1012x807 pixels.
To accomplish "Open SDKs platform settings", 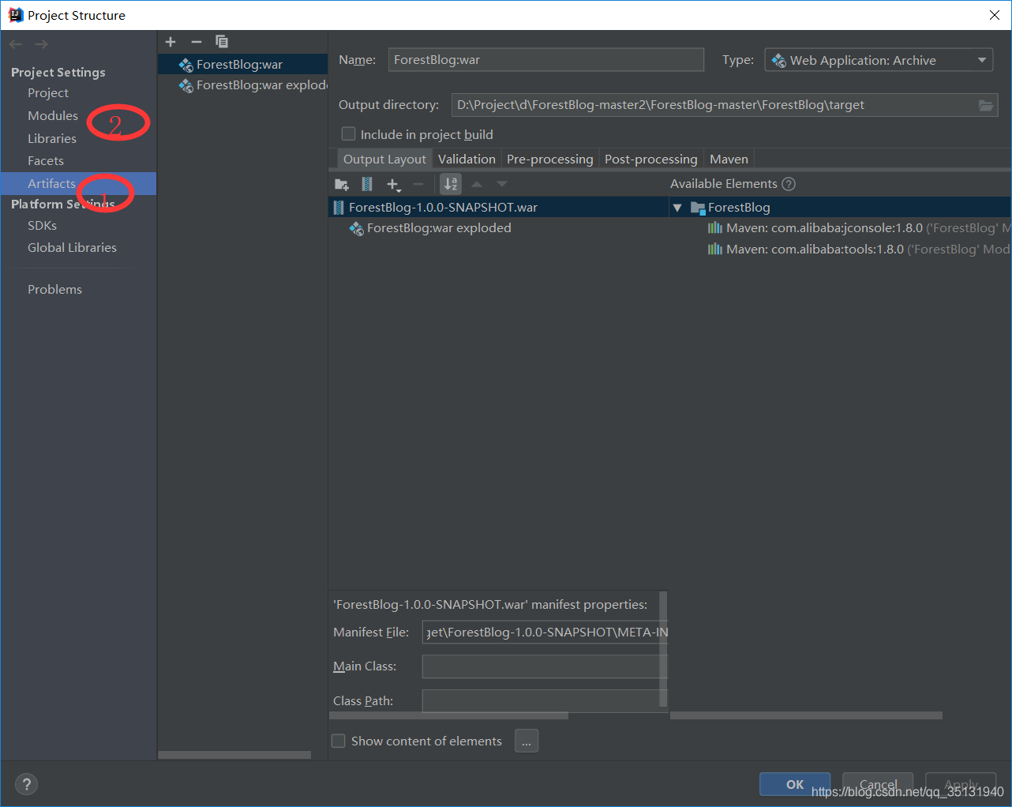I will [43, 225].
